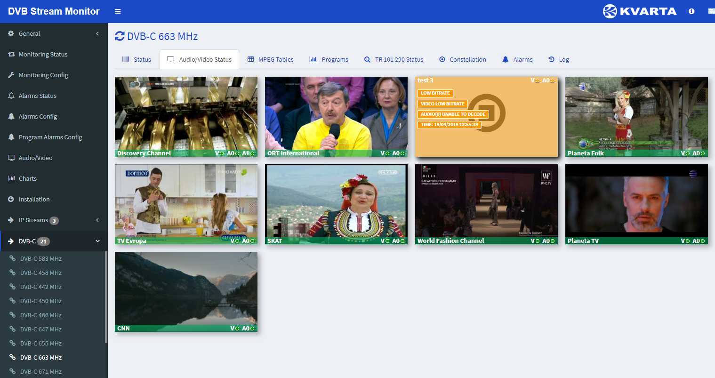
Task: Open the orange test 3 alarm tile
Action: (x=486, y=117)
